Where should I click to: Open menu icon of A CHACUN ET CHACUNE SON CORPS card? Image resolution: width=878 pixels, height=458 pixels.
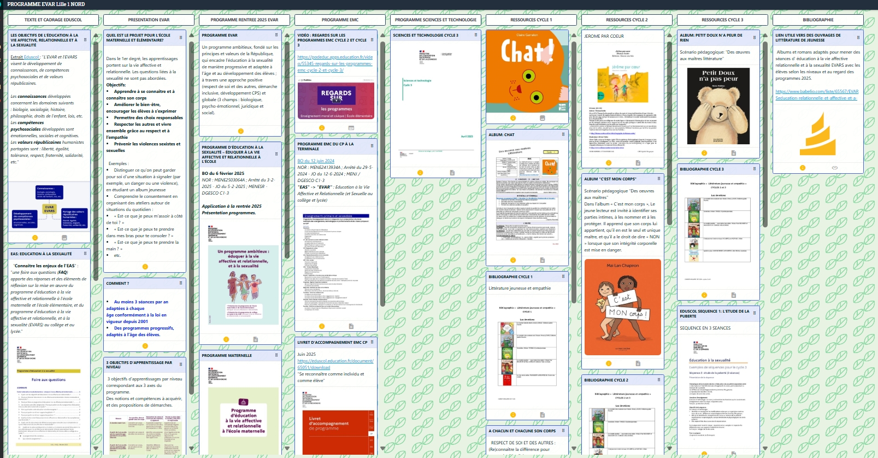click(x=563, y=431)
